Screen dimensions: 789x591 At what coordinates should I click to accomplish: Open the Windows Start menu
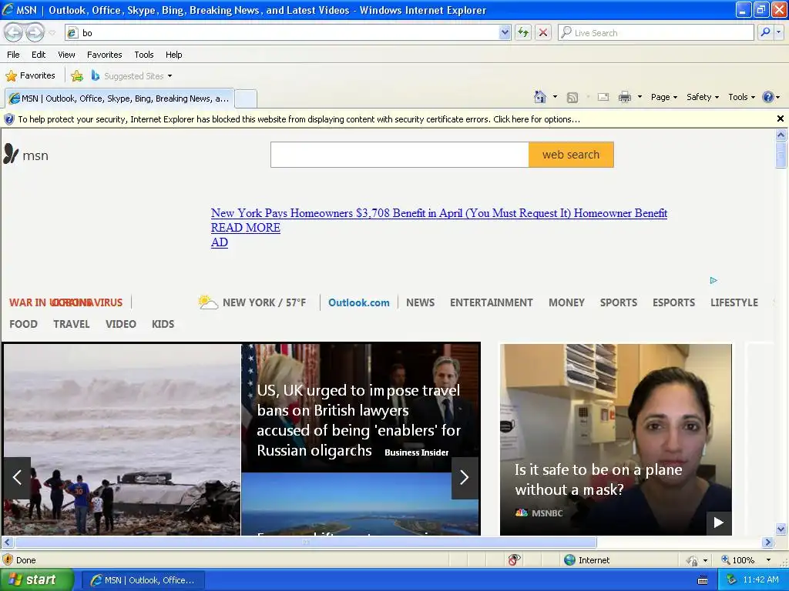tap(37, 579)
